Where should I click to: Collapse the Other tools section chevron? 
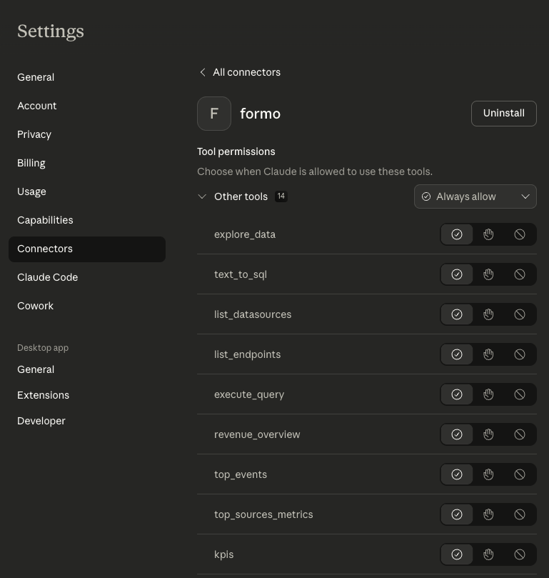203,196
